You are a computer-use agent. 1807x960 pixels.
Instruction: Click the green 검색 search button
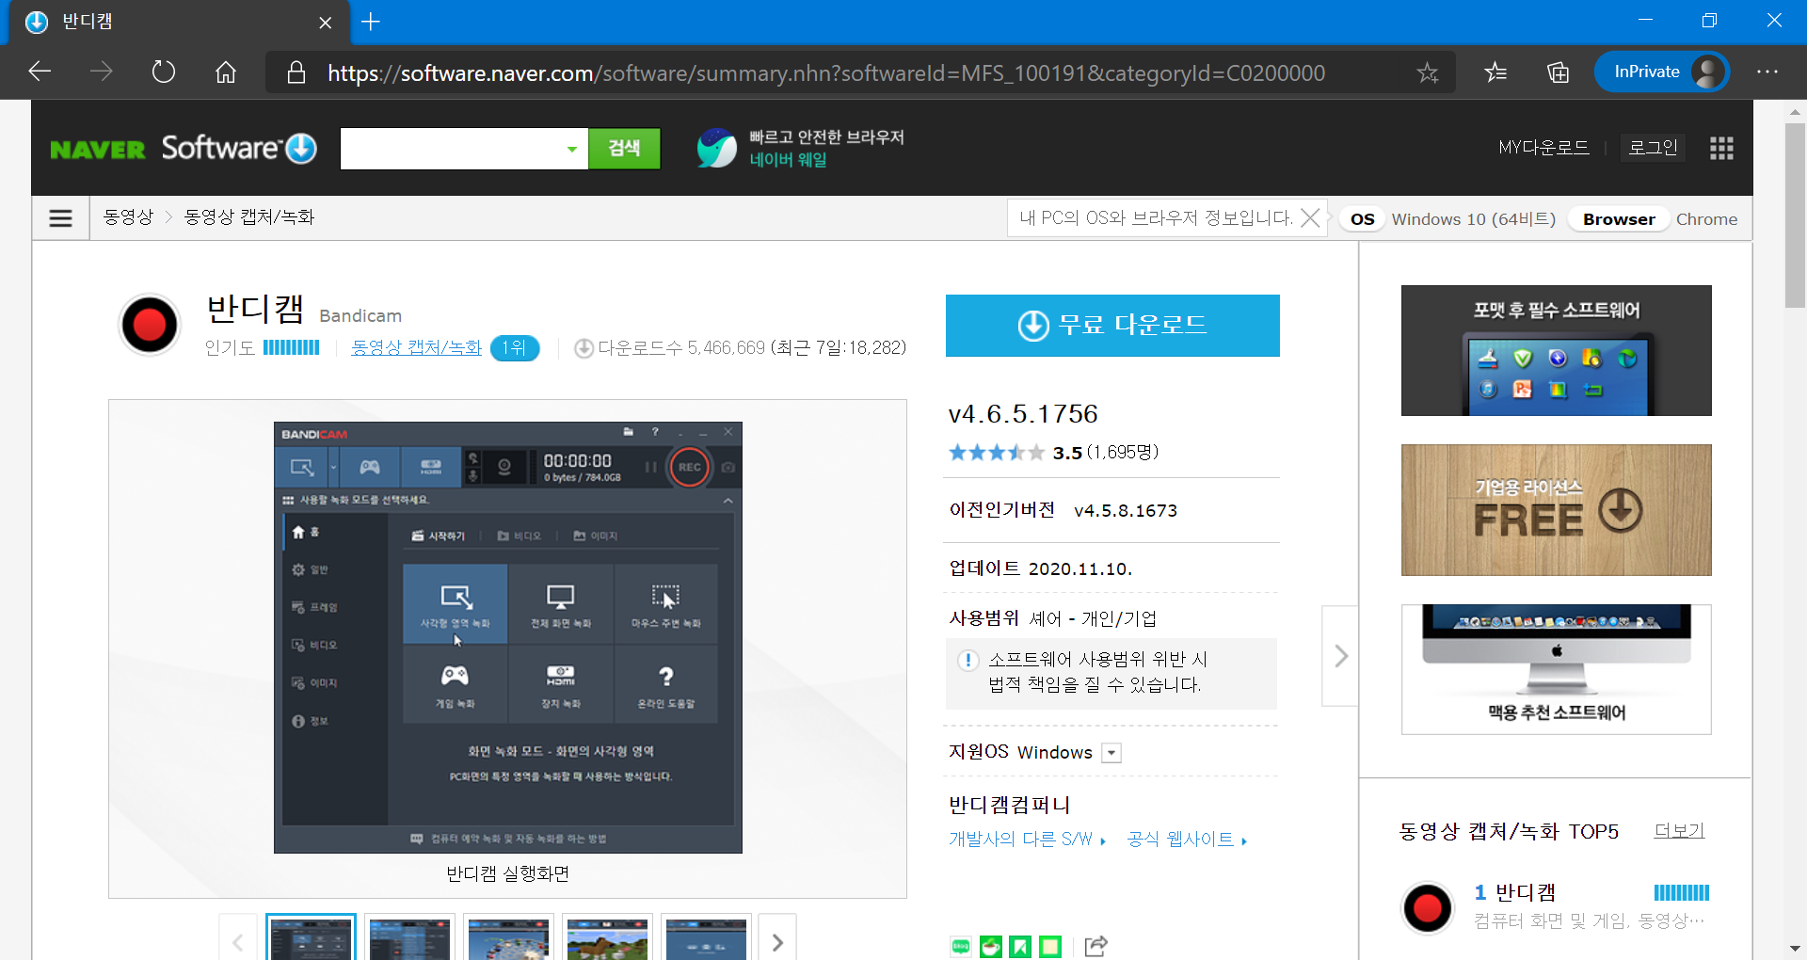pos(624,149)
